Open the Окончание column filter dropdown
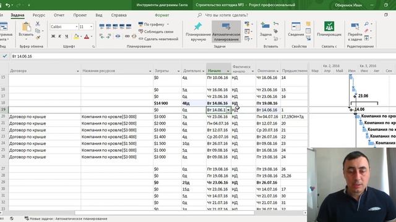 tap(277, 72)
